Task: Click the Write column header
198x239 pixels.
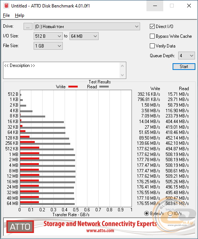Action: click(x=155, y=89)
